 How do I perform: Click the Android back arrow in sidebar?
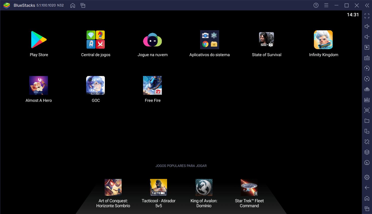367,188
